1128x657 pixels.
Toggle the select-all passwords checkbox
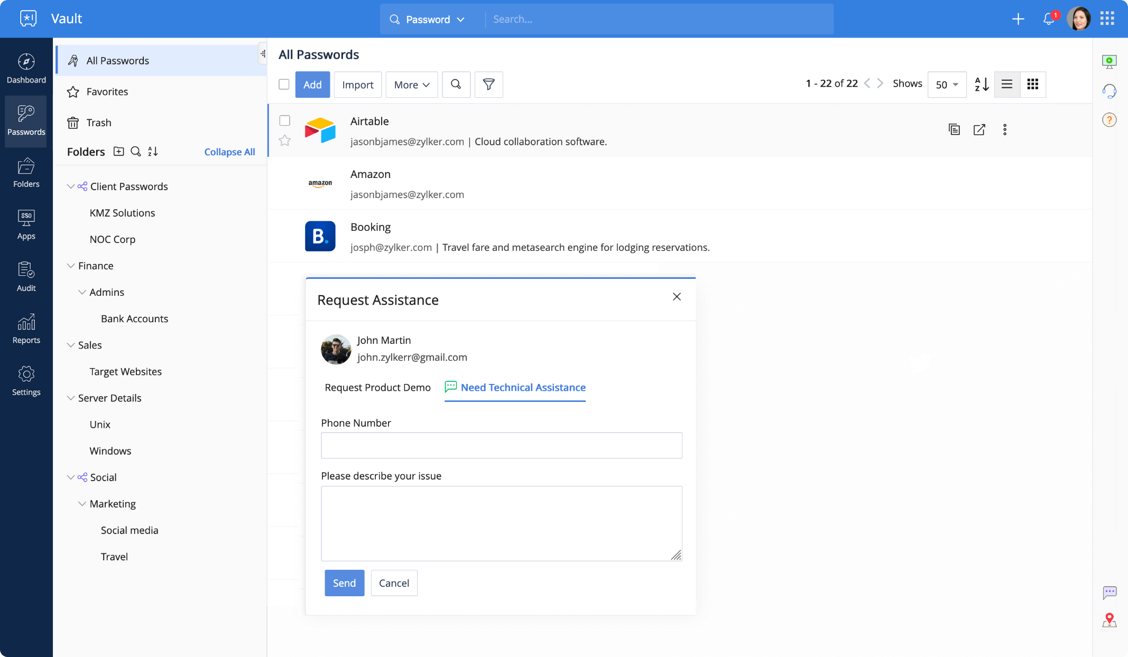pyautogui.click(x=283, y=83)
